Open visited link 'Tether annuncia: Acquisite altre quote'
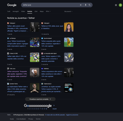Screen dimensions: 123x121 tap(17, 74)
